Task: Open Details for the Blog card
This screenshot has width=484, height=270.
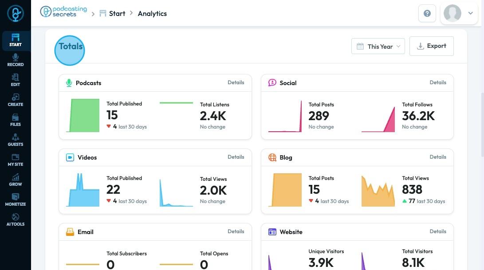Action: coord(438,157)
